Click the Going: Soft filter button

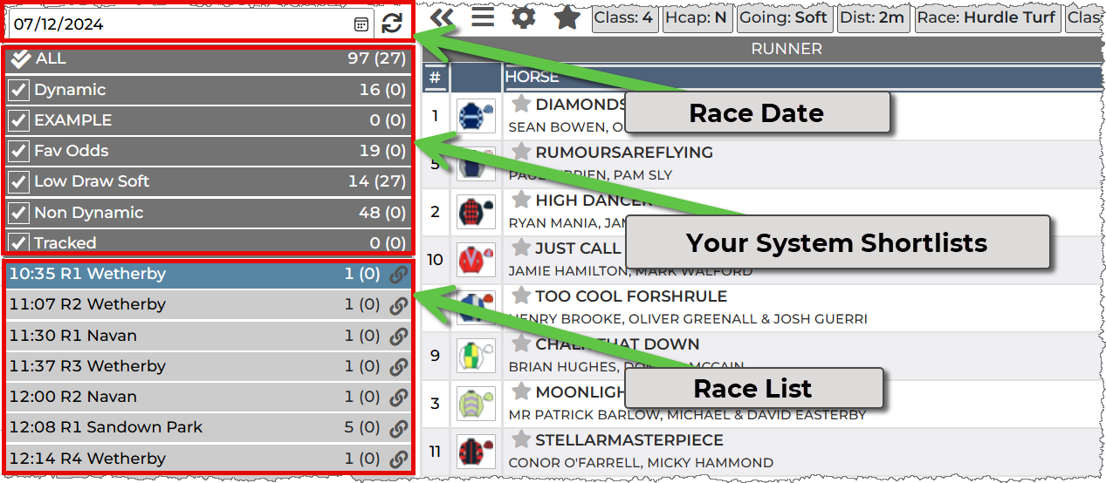[783, 17]
